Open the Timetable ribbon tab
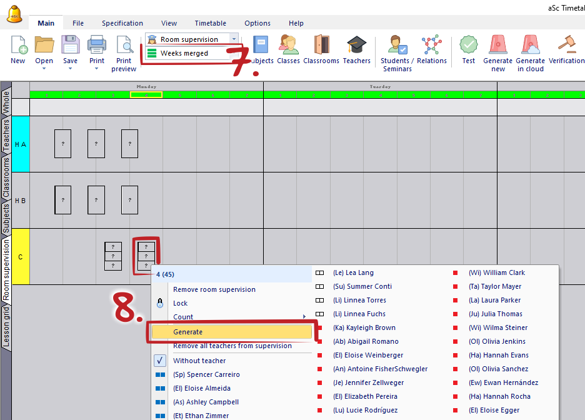Viewport: 585px width, 420px height. (x=210, y=23)
